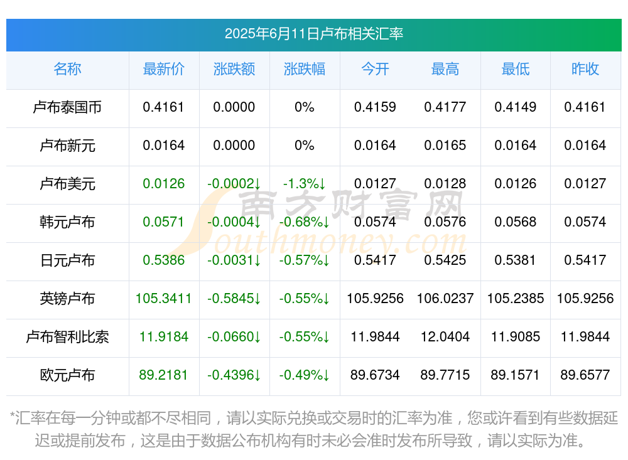Select 英镑卢布 low value 105.2385

[516, 298]
